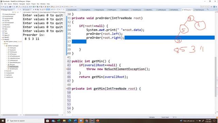Open the Navigate menu
Viewport: 218px width, 123px height.
click(x=22, y=4)
